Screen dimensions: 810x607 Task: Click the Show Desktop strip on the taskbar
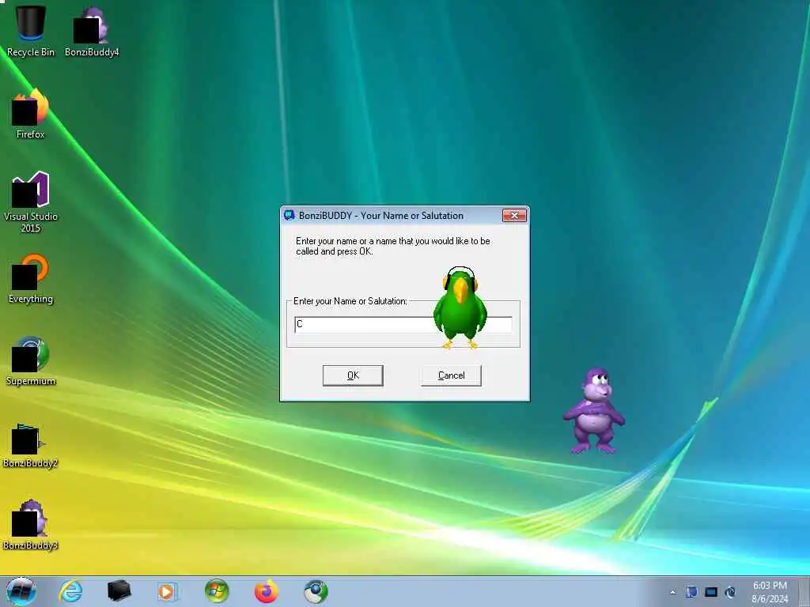click(x=804, y=591)
